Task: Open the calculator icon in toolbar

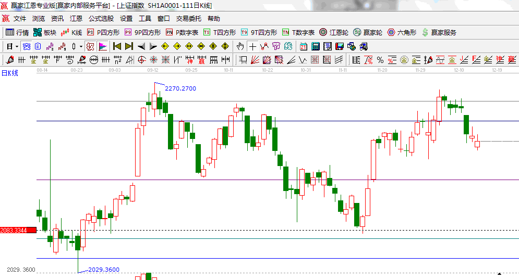Action: pyautogui.click(x=315, y=46)
